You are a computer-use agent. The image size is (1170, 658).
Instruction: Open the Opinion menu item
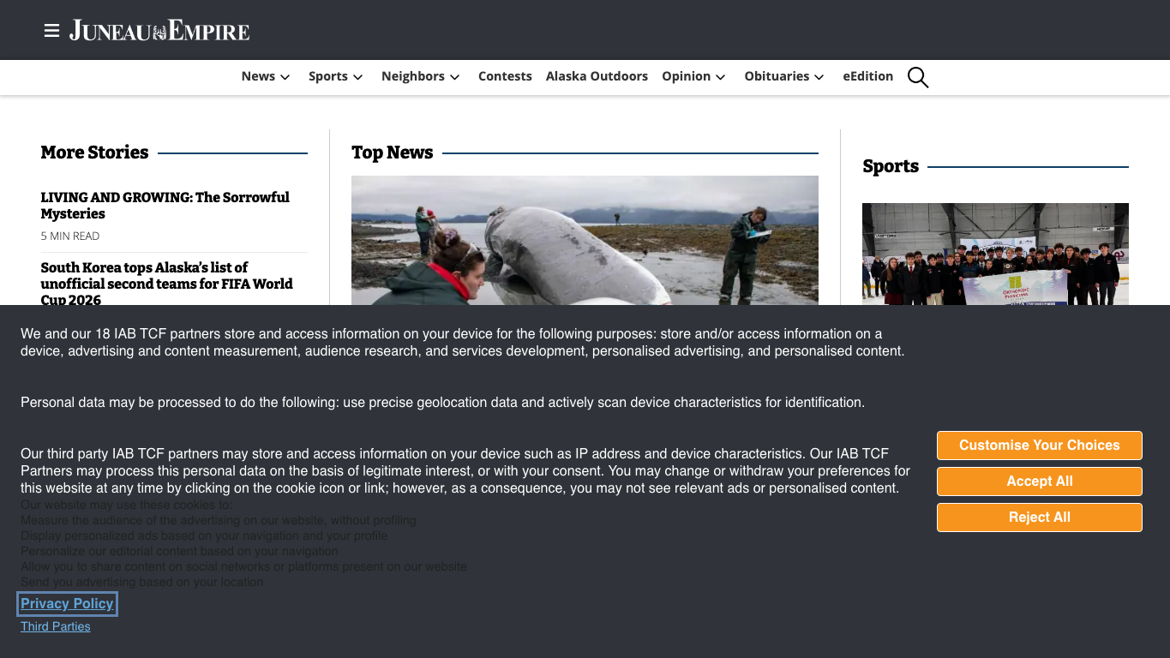(x=686, y=76)
